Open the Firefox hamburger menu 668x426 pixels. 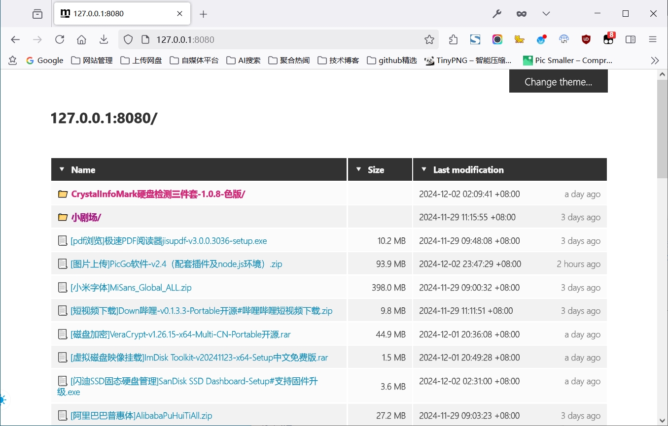click(652, 39)
